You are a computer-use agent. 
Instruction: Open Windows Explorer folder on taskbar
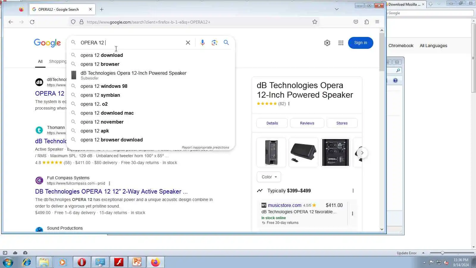click(x=44, y=262)
